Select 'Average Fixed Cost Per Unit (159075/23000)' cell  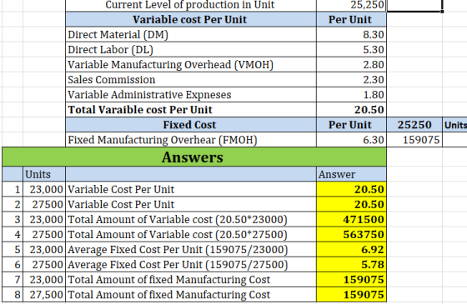coord(191,250)
